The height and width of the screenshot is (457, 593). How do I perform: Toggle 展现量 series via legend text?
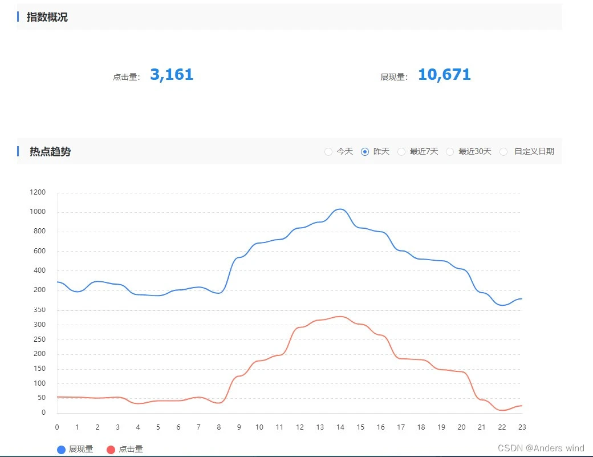(81, 450)
